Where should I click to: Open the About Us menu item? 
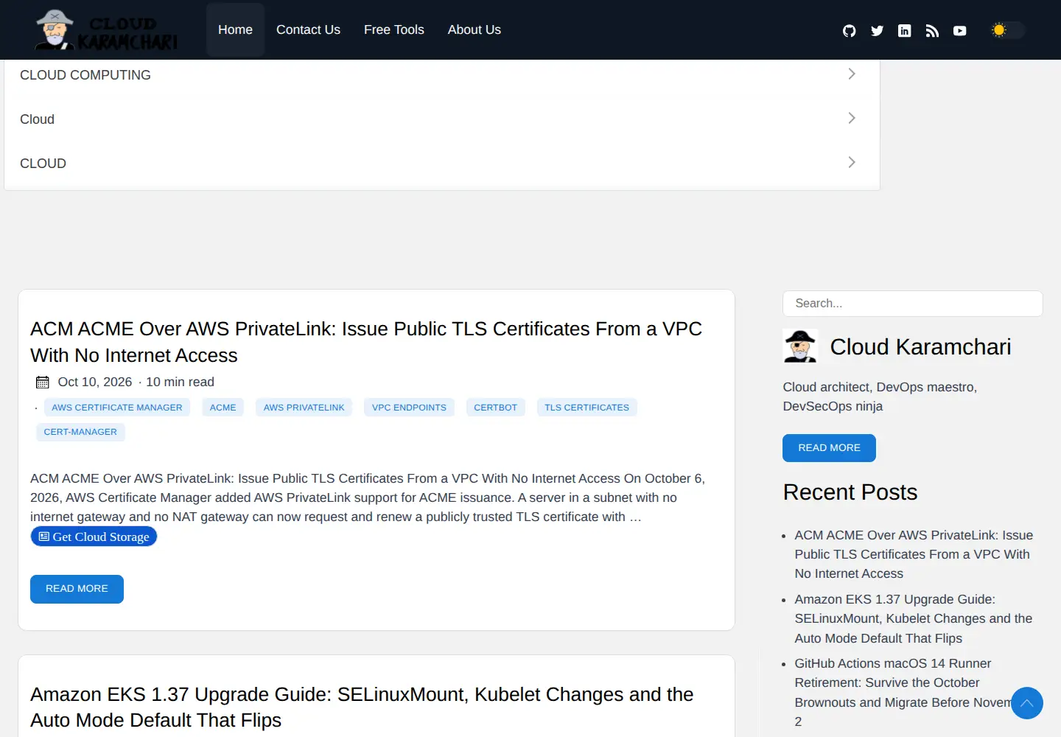coord(475,30)
